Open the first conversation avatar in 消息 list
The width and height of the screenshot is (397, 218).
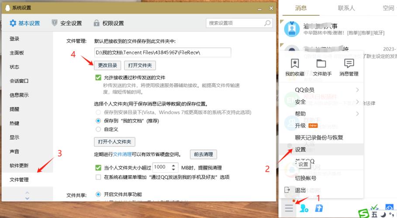tap(292, 29)
